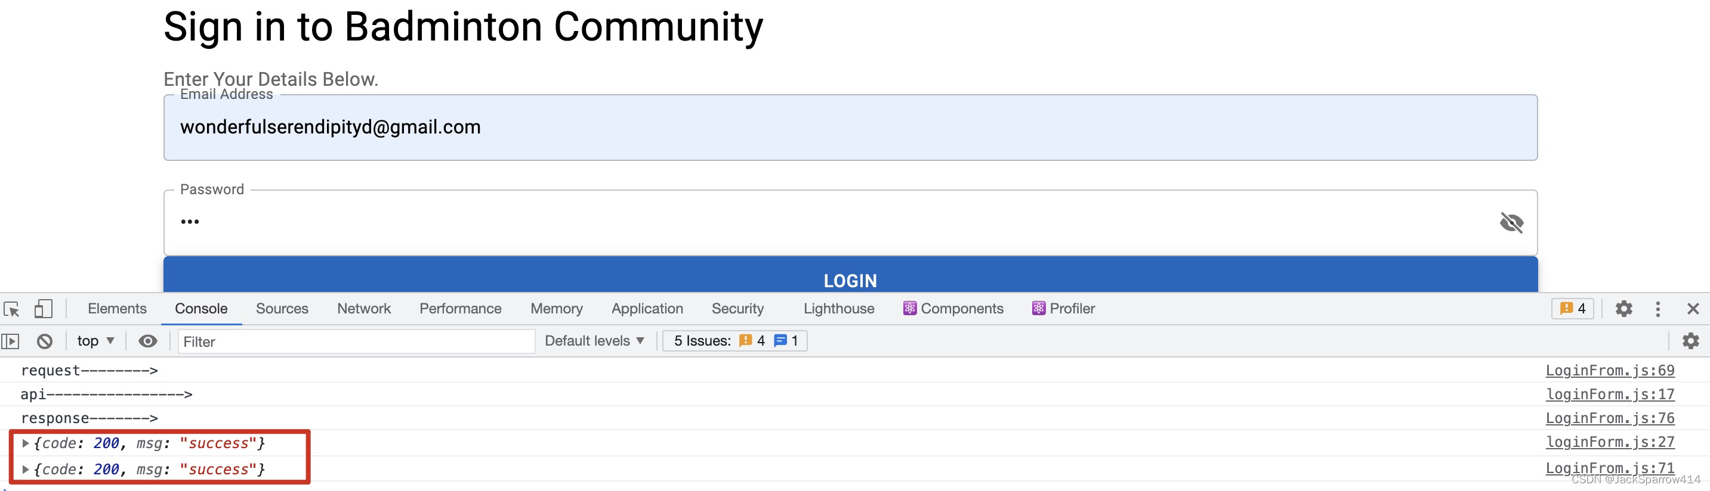1710x491 pixels.
Task: Open LoginFrom.js:71 source link
Action: coord(1610,468)
